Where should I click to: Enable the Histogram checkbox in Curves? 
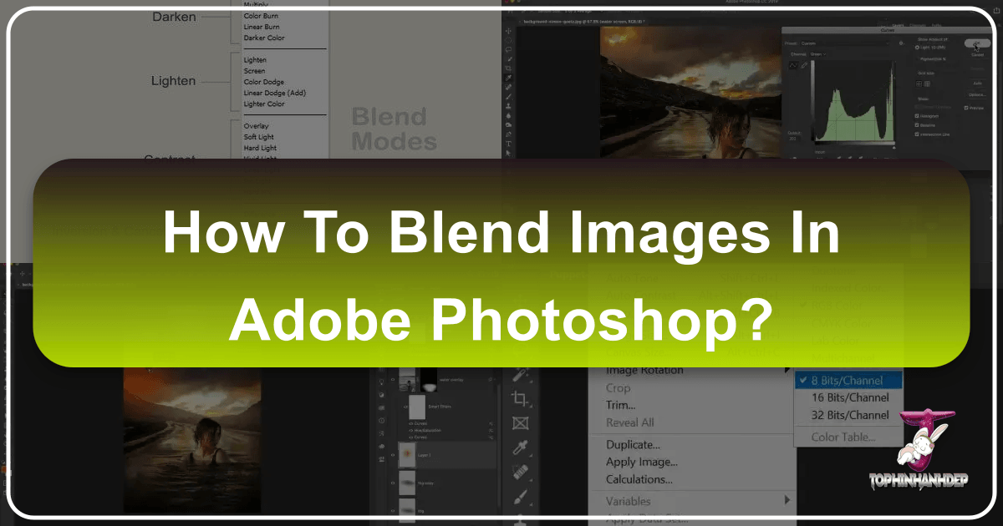coord(916,116)
